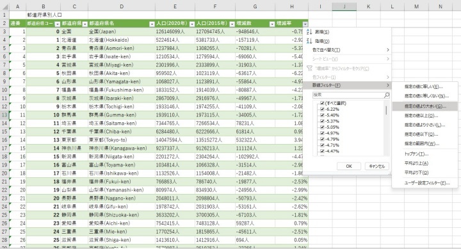Select column A header

(18, 6)
